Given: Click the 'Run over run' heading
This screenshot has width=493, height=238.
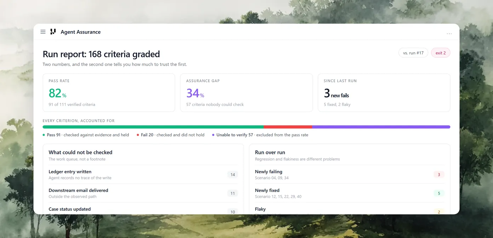Looking at the screenshot, I should [x=270, y=152].
